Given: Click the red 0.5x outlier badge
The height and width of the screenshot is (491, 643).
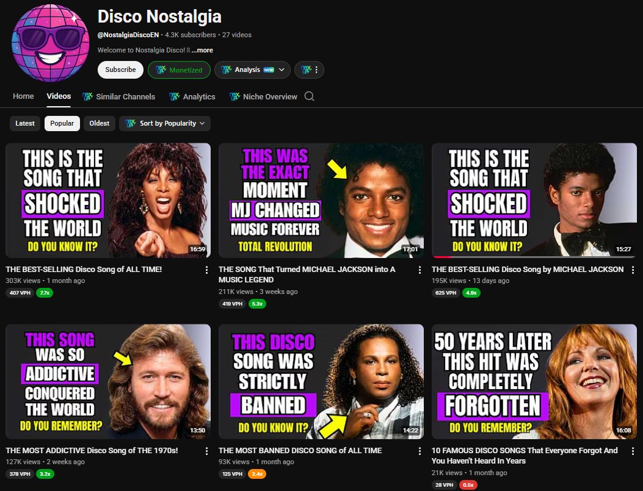Looking at the screenshot, I should [468, 485].
